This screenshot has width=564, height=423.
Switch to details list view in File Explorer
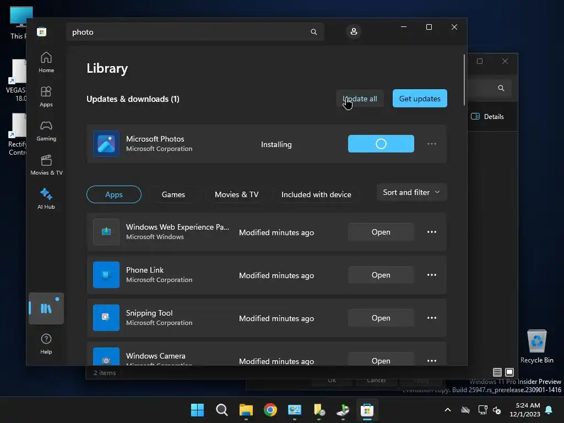point(497,372)
